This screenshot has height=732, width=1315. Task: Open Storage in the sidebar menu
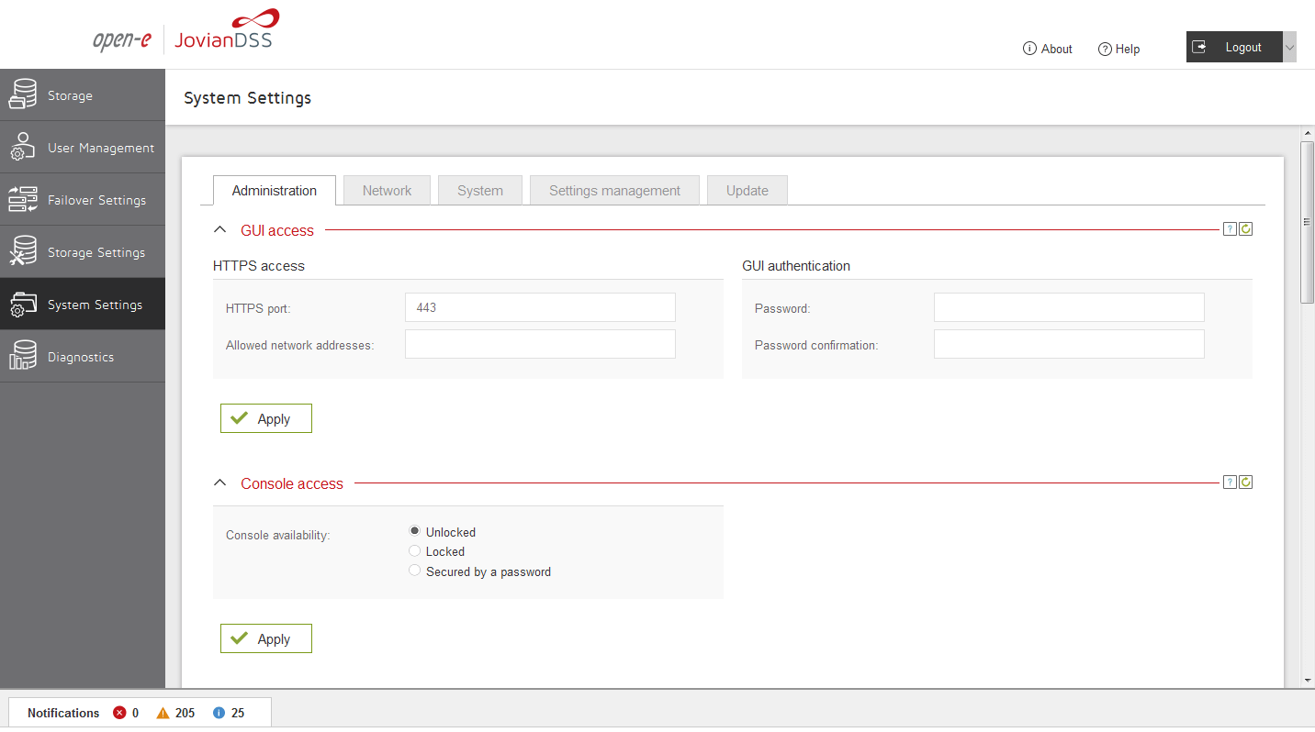(83, 95)
